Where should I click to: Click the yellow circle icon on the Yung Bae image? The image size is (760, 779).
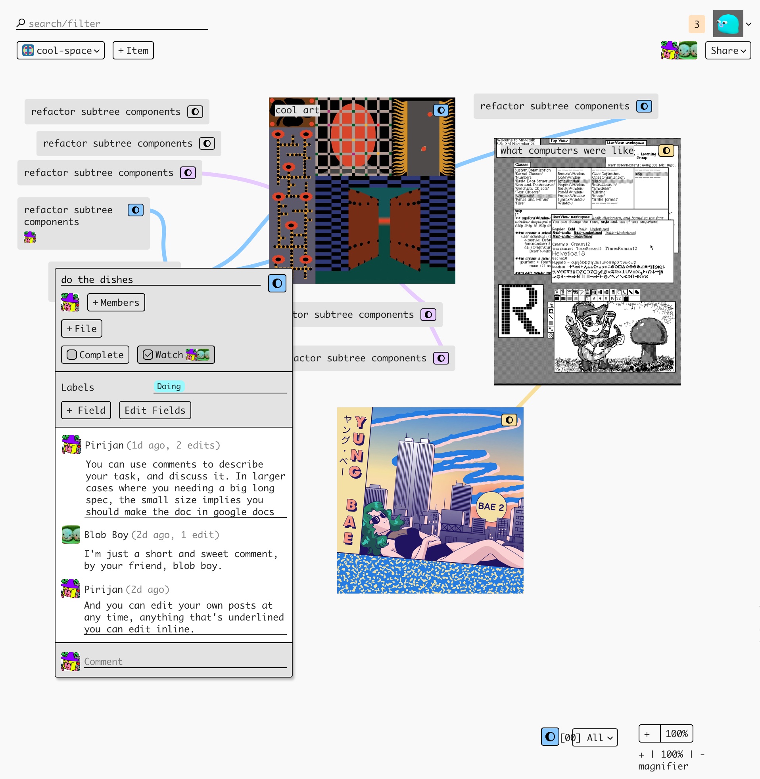[509, 420]
